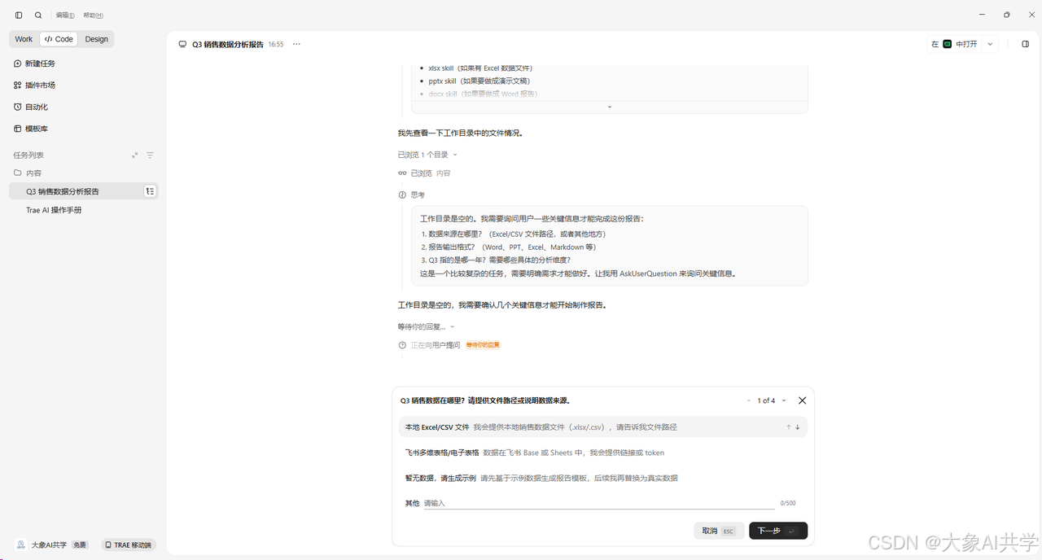Open the TRAE 移动端 button
The width and height of the screenshot is (1042, 560).
(x=129, y=545)
